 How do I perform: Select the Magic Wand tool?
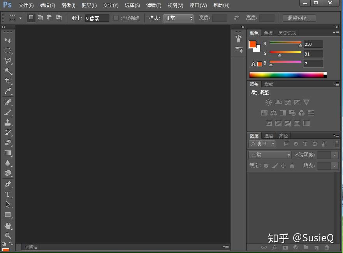pos(8,70)
